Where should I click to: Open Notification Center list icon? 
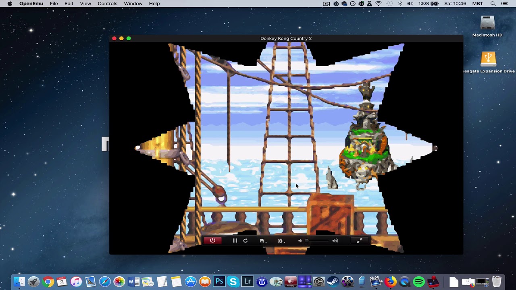(x=505, y=4)
